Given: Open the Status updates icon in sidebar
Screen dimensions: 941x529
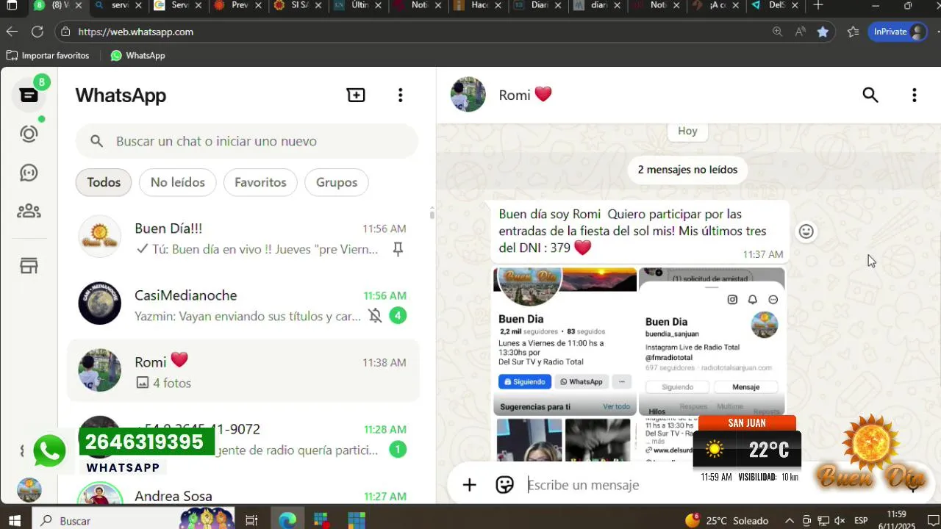Looking at the screenshot, I should click(x=29, y=134).
